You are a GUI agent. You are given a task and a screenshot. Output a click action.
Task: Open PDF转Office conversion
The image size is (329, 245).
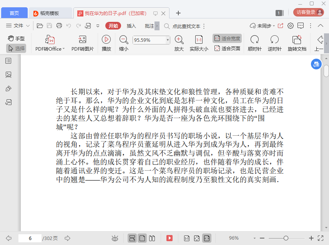pos(50,43)
